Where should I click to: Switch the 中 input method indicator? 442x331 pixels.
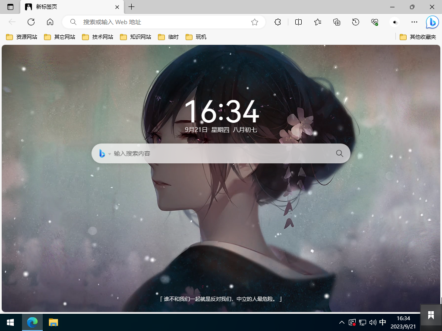pyautogui.click(x=382, y=322)
